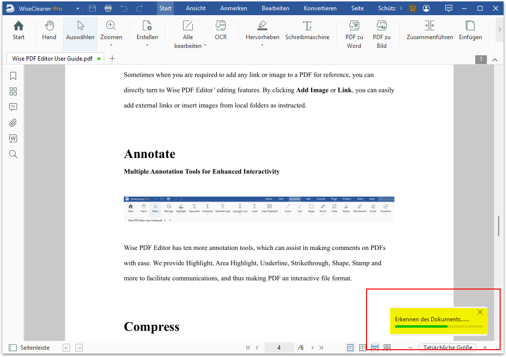Enable two-page continuous view

tap(387, 348)
